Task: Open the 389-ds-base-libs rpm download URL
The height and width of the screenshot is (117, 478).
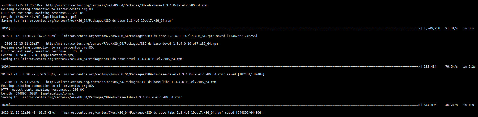Action: 131,82
